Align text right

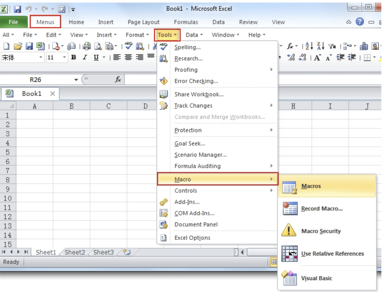(140, 57)
